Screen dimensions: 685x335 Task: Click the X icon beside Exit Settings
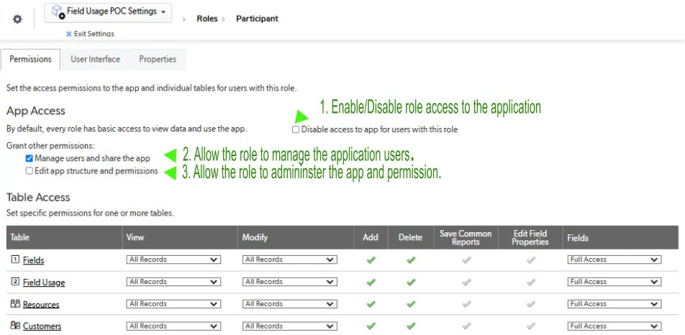point(68,34)
